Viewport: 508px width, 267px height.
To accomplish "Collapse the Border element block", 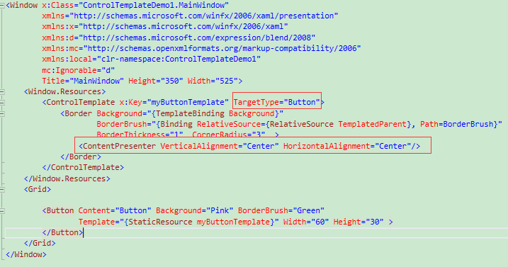I will tap(2, 114).
